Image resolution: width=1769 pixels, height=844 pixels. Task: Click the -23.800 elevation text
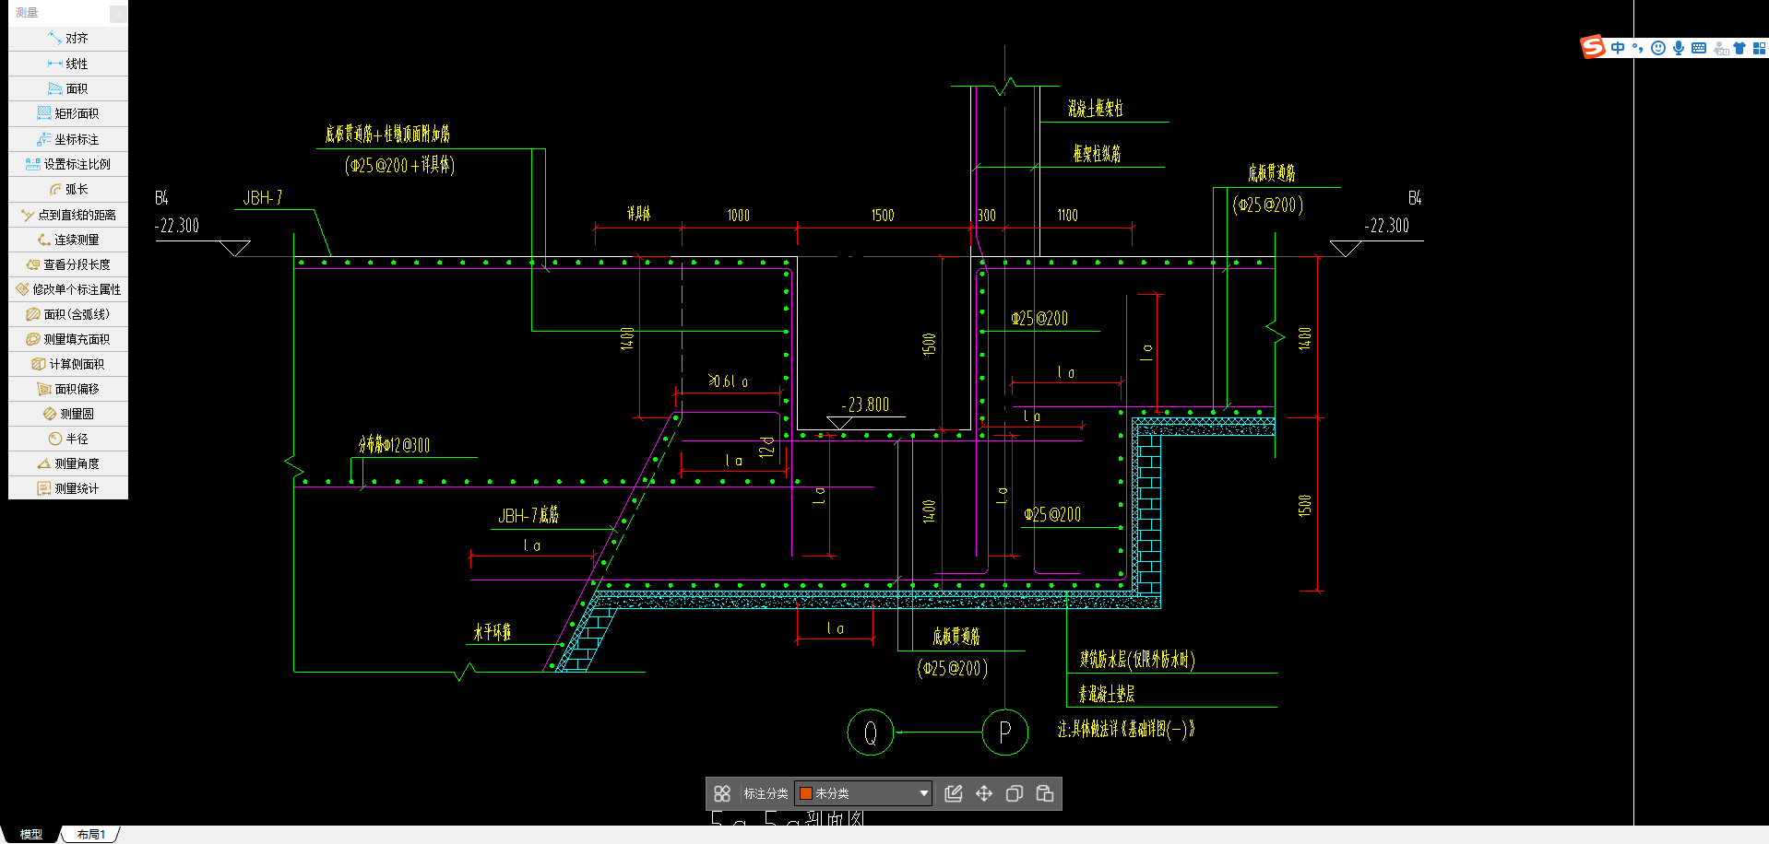[x=865, y=404]
